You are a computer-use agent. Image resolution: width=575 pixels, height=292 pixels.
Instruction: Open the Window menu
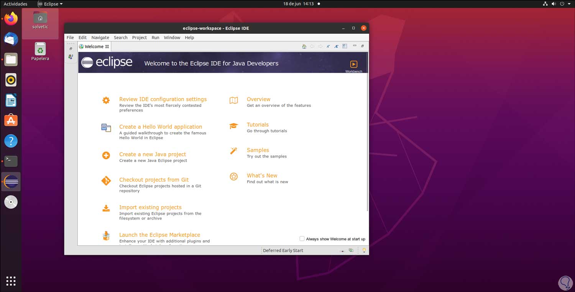click(x=172, y=38)
